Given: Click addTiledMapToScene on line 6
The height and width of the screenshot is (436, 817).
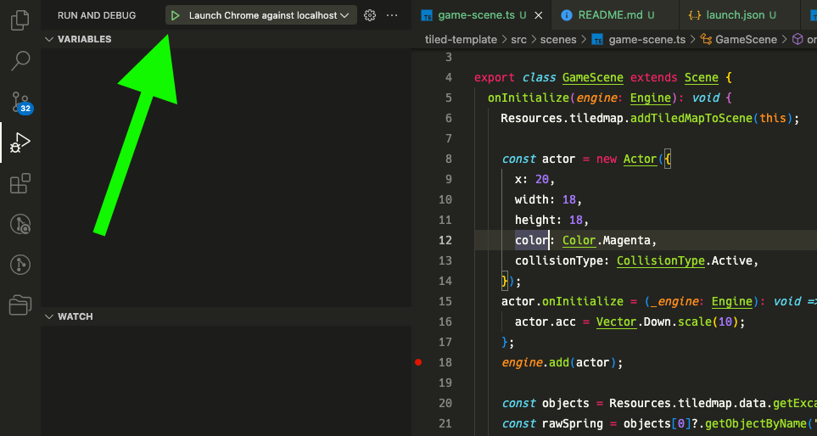Looking at the screenshot, I should (x=691, y=118).
